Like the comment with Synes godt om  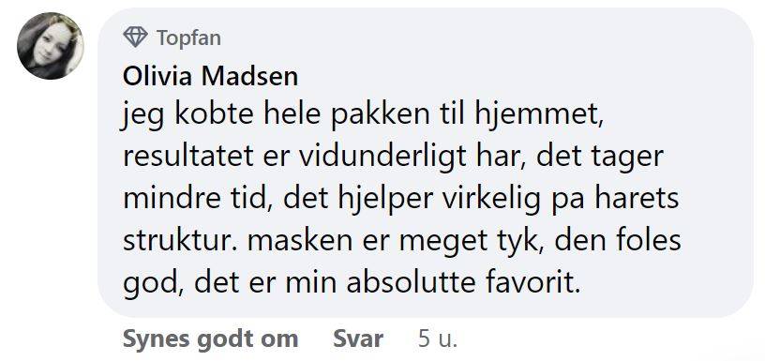tap(210, 338)
